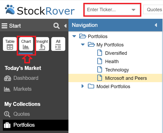Open the Insight view icon

pyautogui.click(x=42, y=44)
